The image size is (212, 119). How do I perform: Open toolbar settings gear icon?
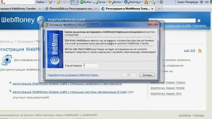point(161,2)
